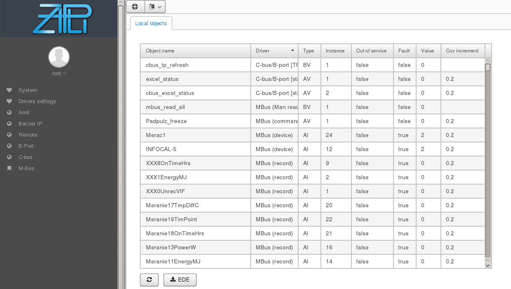Download the EDE file
This screenshot has height=289, width=511.
pyautogui.click(x=180, y=280)
